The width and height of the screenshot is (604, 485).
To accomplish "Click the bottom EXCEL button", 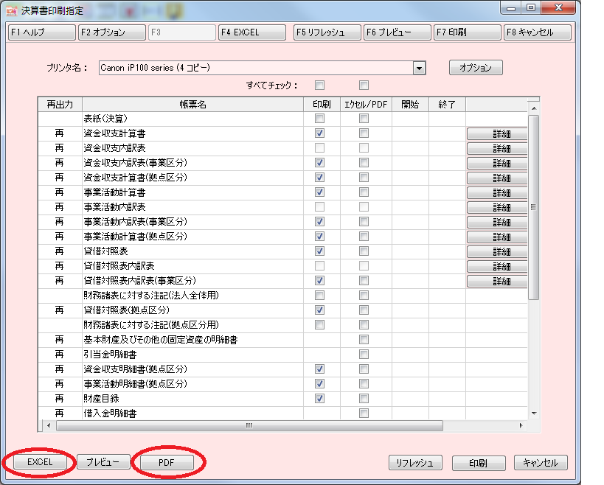I will coord(41,462).
